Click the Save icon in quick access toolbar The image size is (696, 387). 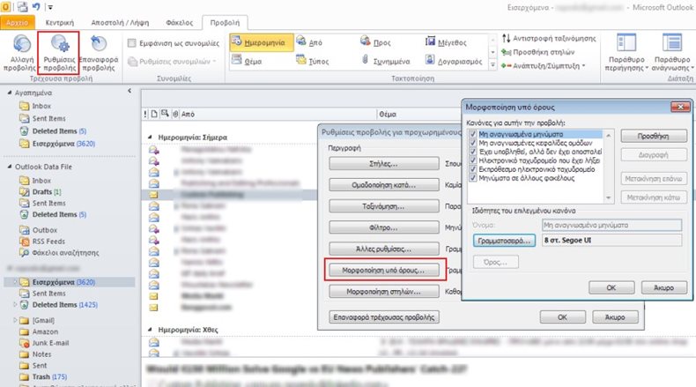point(22,7)
